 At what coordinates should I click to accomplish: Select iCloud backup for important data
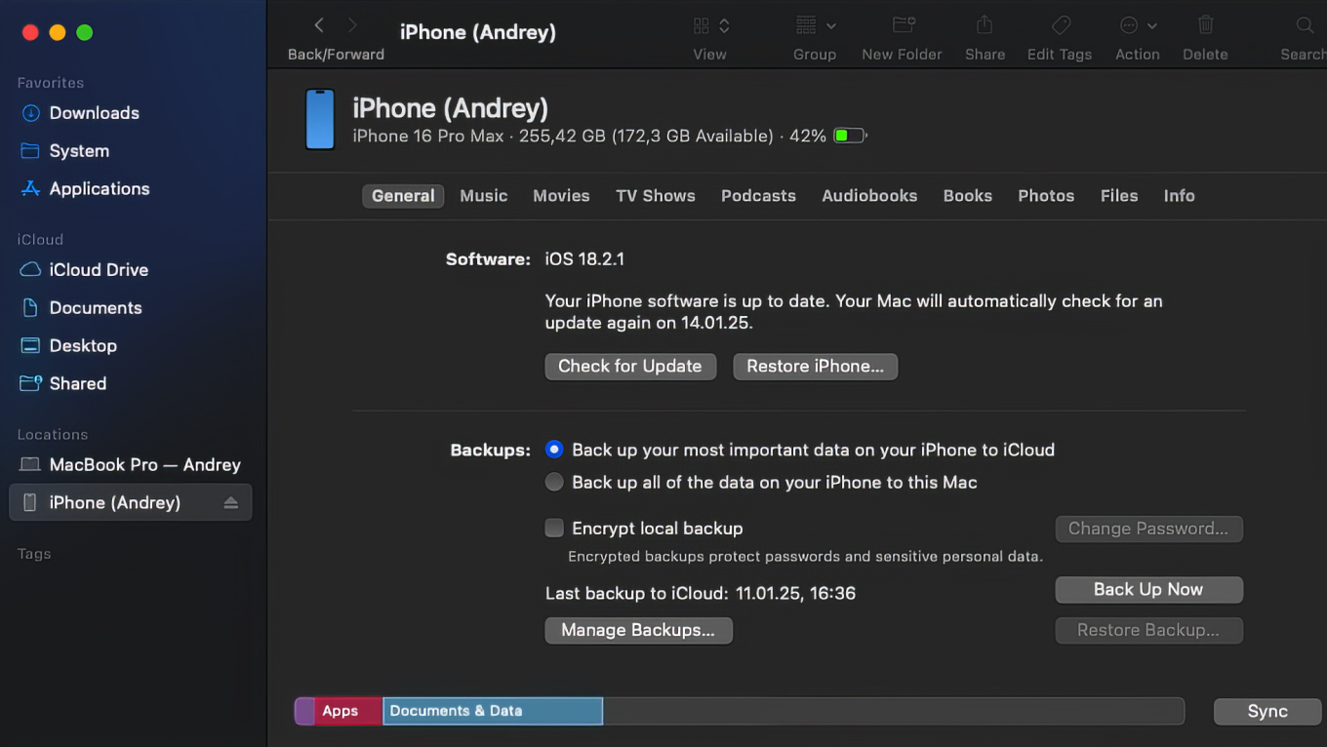pos(554,450)
